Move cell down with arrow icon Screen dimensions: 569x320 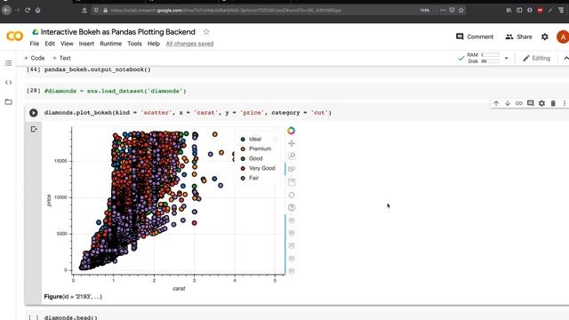508,103
